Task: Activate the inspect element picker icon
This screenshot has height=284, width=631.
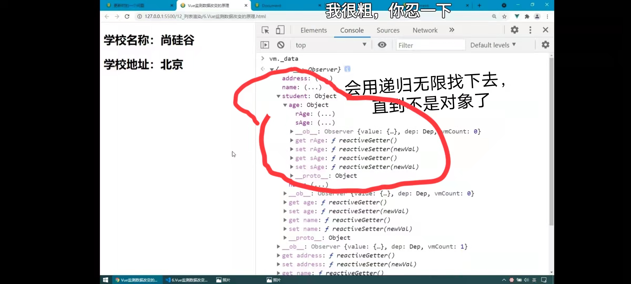Action: (x=265, y=30)
